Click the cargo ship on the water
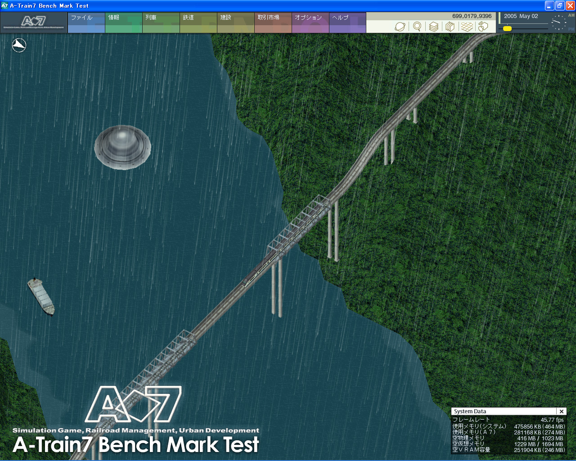 click(41, 296)
